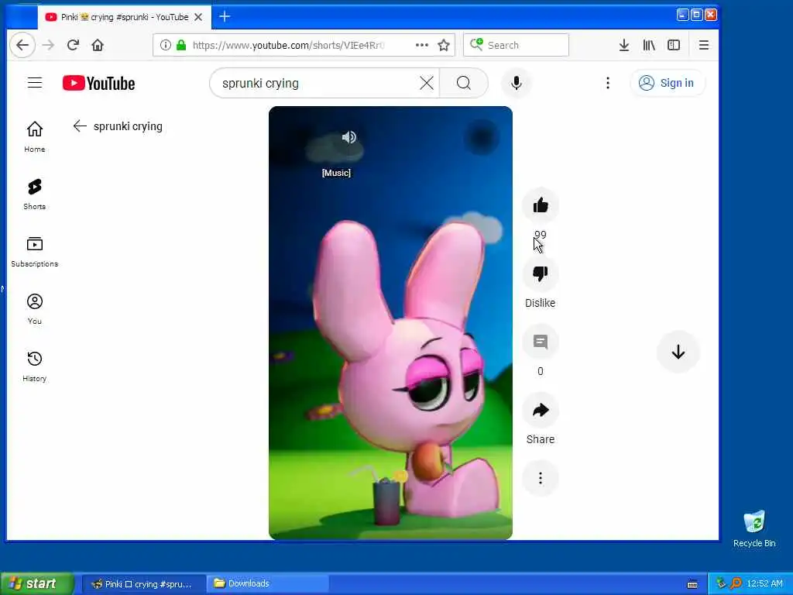The width and height of the screenshot is (793, 595).
Task: Bookmark this page with the star icon
Action: [444, 45]
